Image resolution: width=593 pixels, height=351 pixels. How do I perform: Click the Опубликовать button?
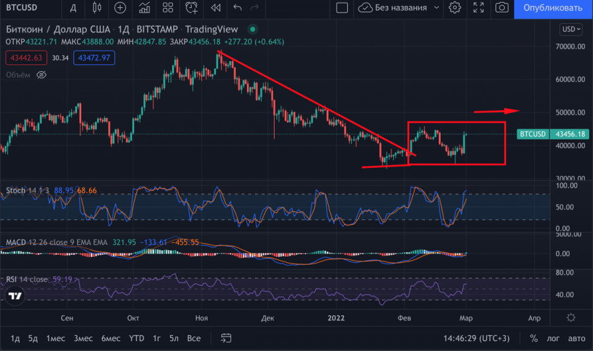(553, 9)
